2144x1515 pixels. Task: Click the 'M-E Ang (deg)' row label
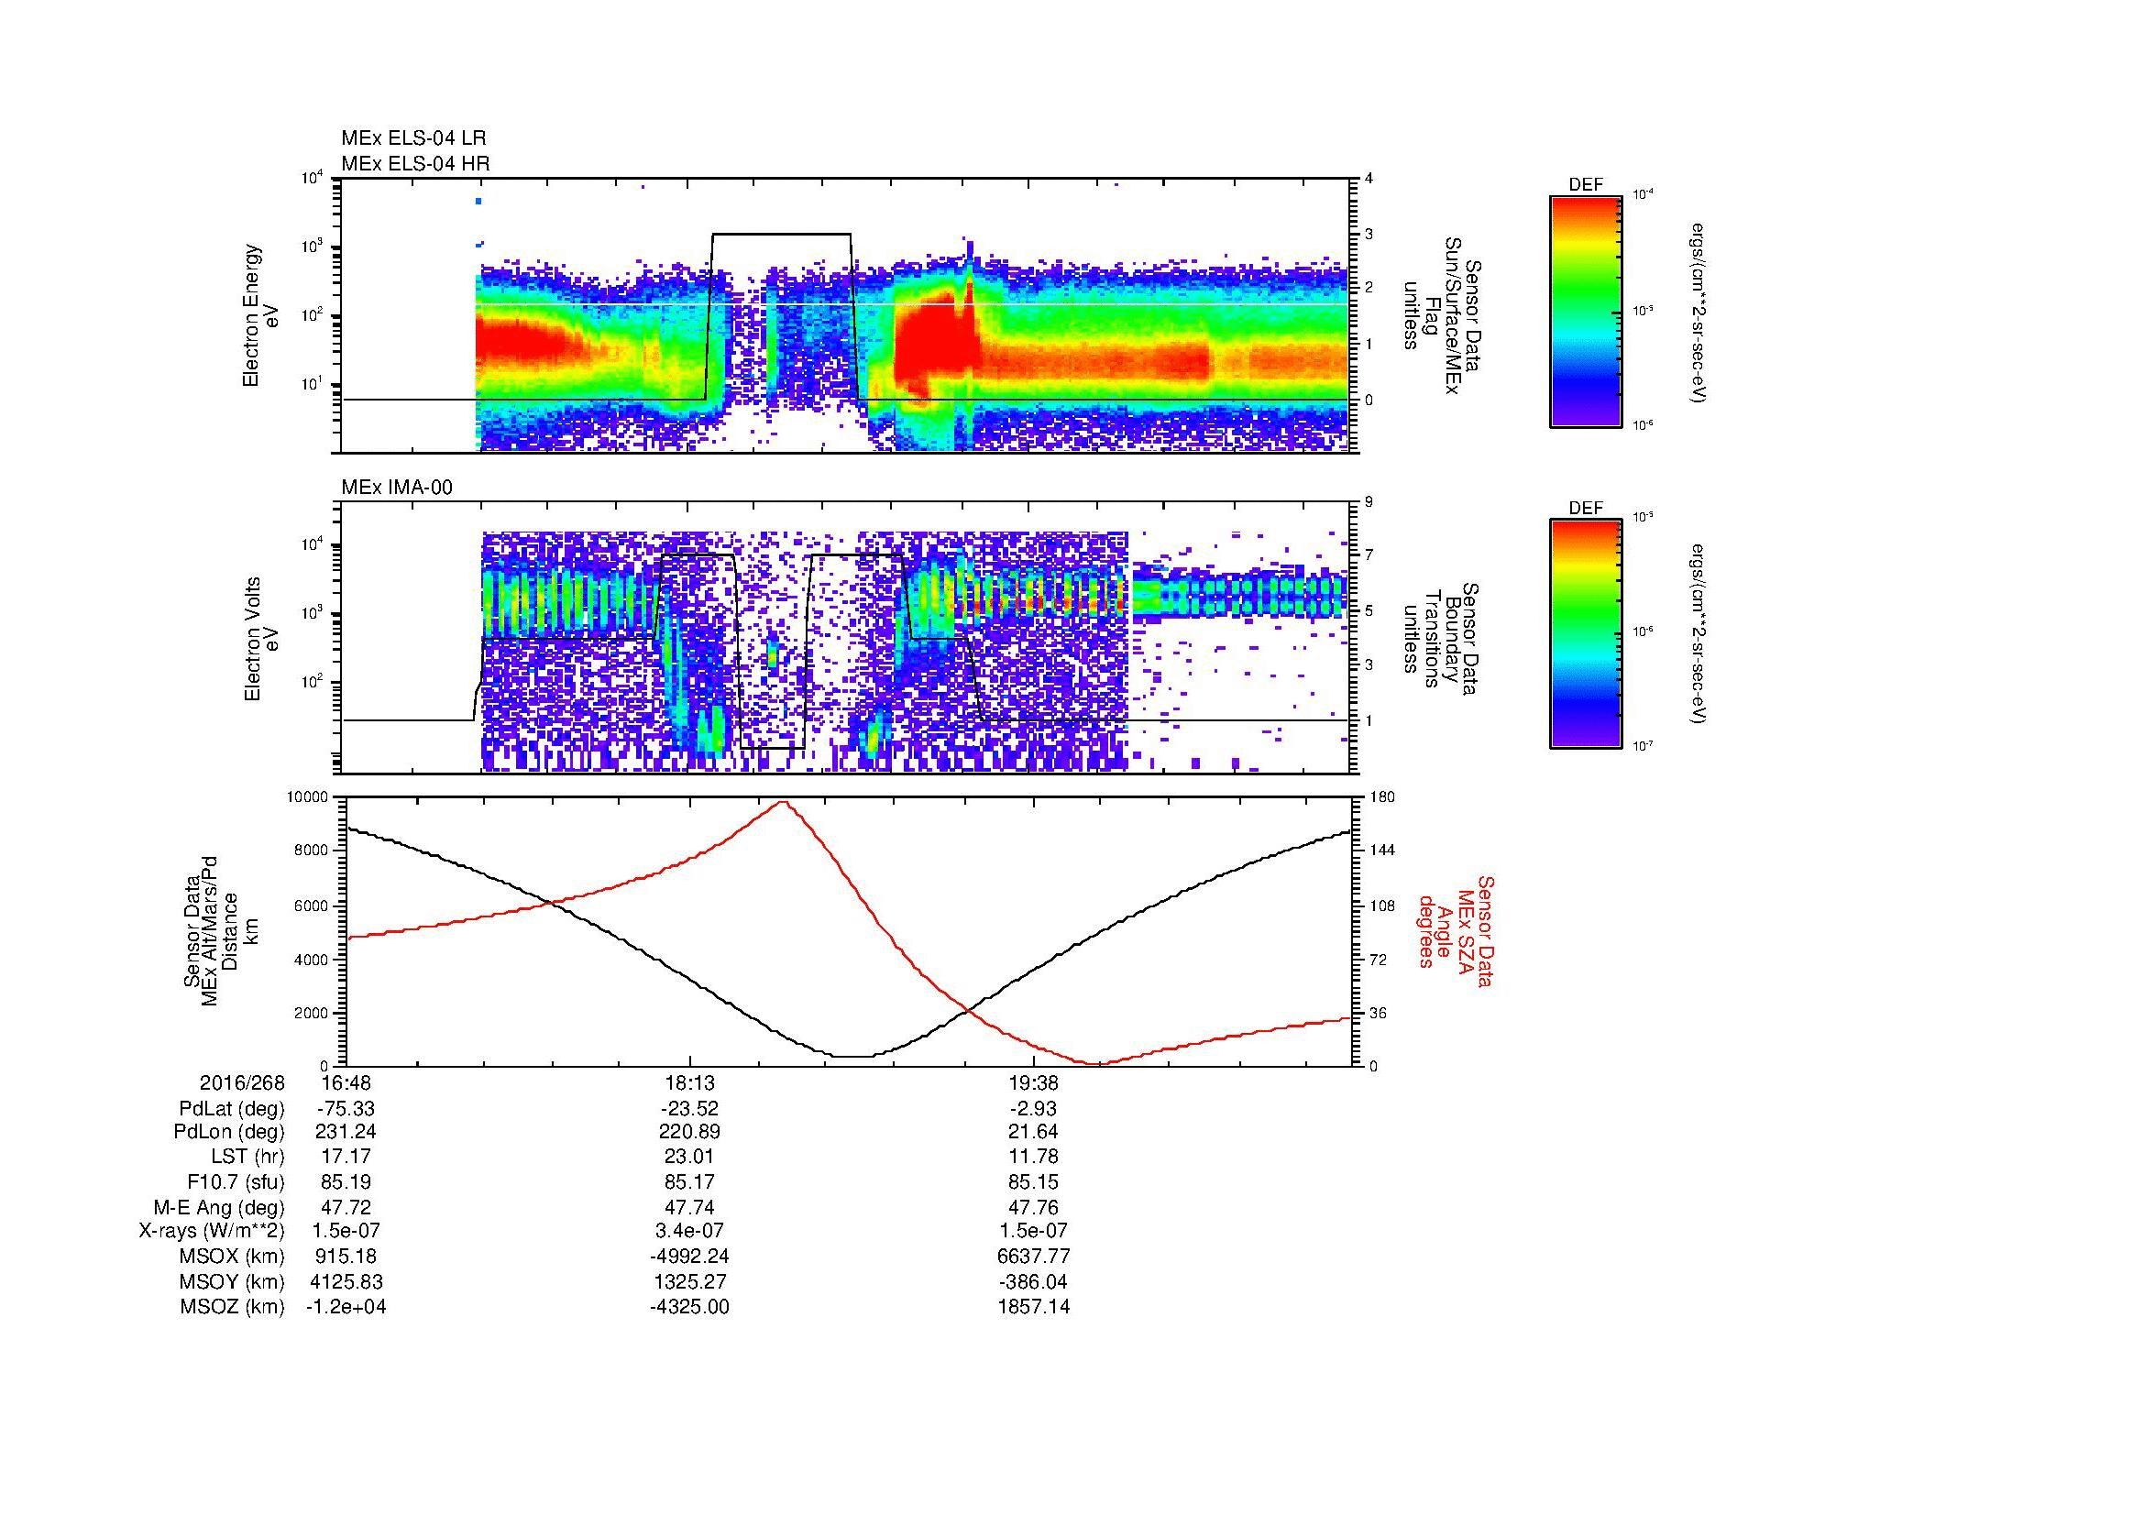click(219, 1207)
